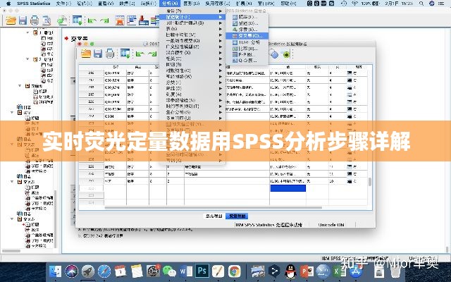Open Google Chrome from the Dock

click(x=235, y=271)
